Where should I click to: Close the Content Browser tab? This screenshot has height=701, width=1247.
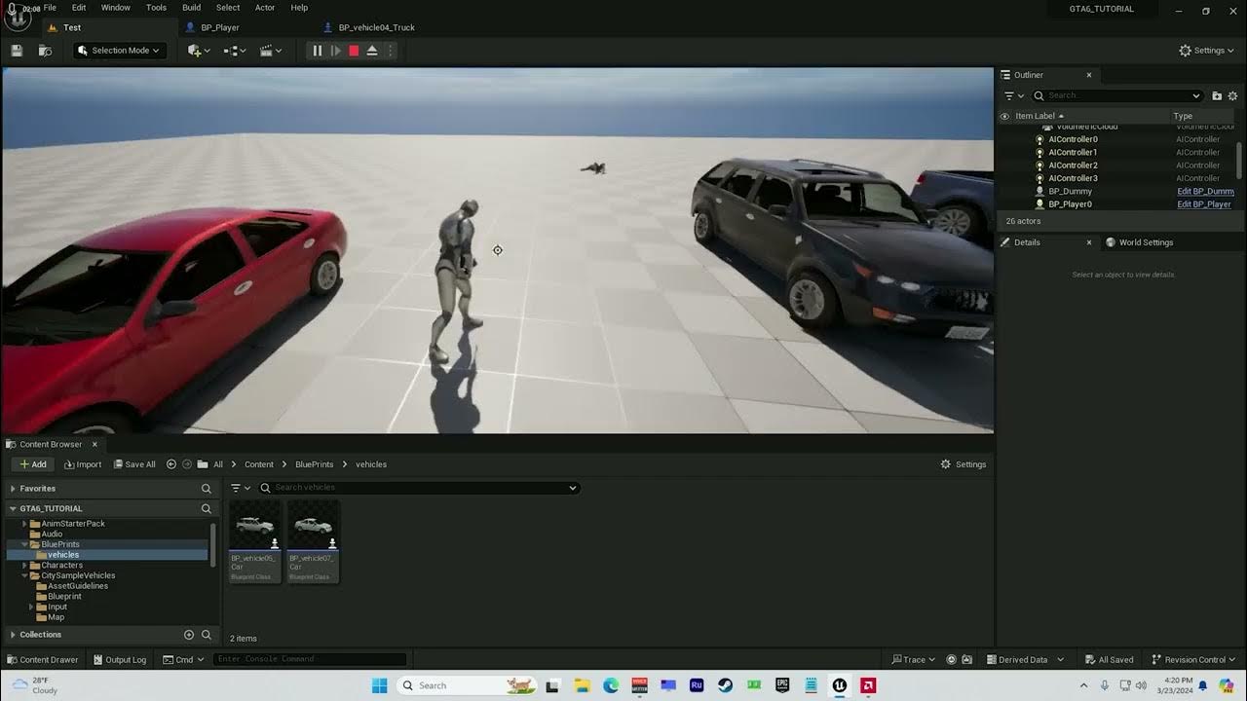point(94,444)
